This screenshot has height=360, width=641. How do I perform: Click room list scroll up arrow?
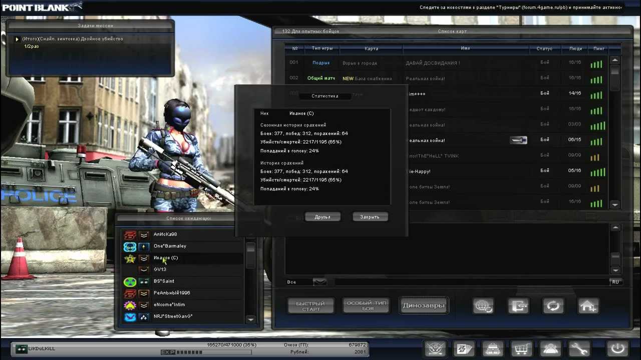pos(615,60)
